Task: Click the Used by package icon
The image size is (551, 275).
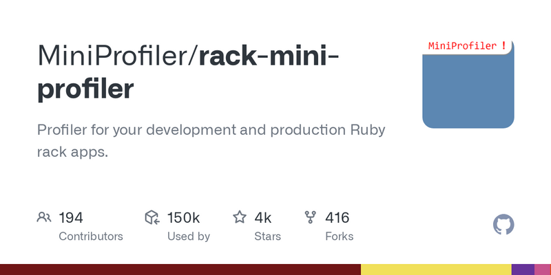Action: 152,217
